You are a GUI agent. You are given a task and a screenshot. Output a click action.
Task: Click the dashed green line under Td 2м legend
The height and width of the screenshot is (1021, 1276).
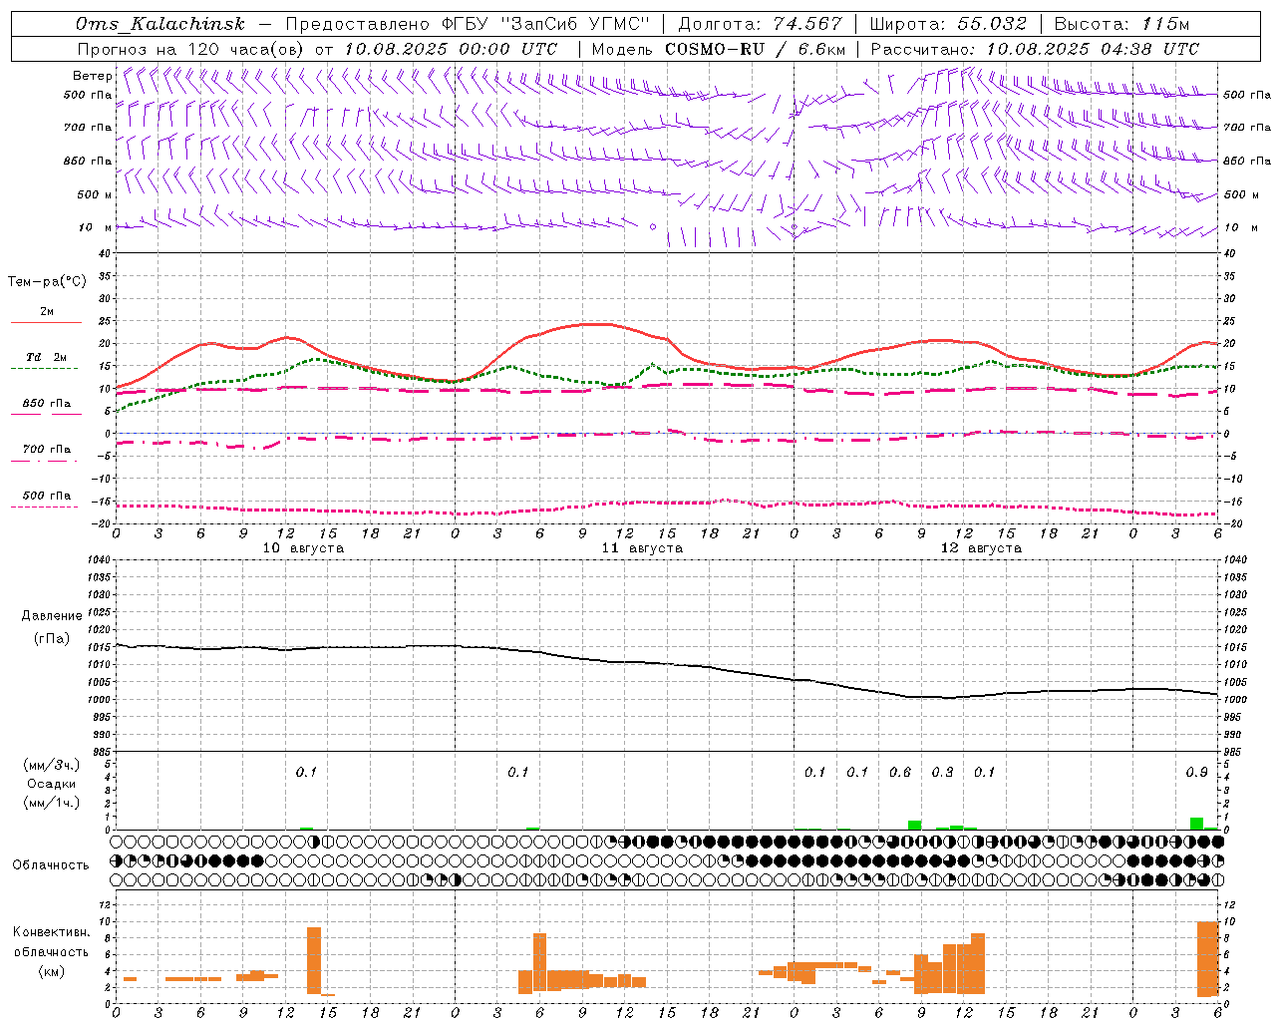pyautogui.click(x=44, y=369)
